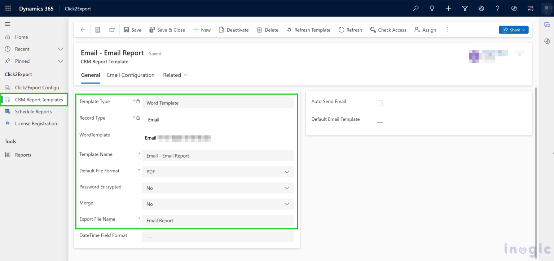Open the Related tab menu
The height and width of the screenshot is (261, 554).
(x=176, y=75)
